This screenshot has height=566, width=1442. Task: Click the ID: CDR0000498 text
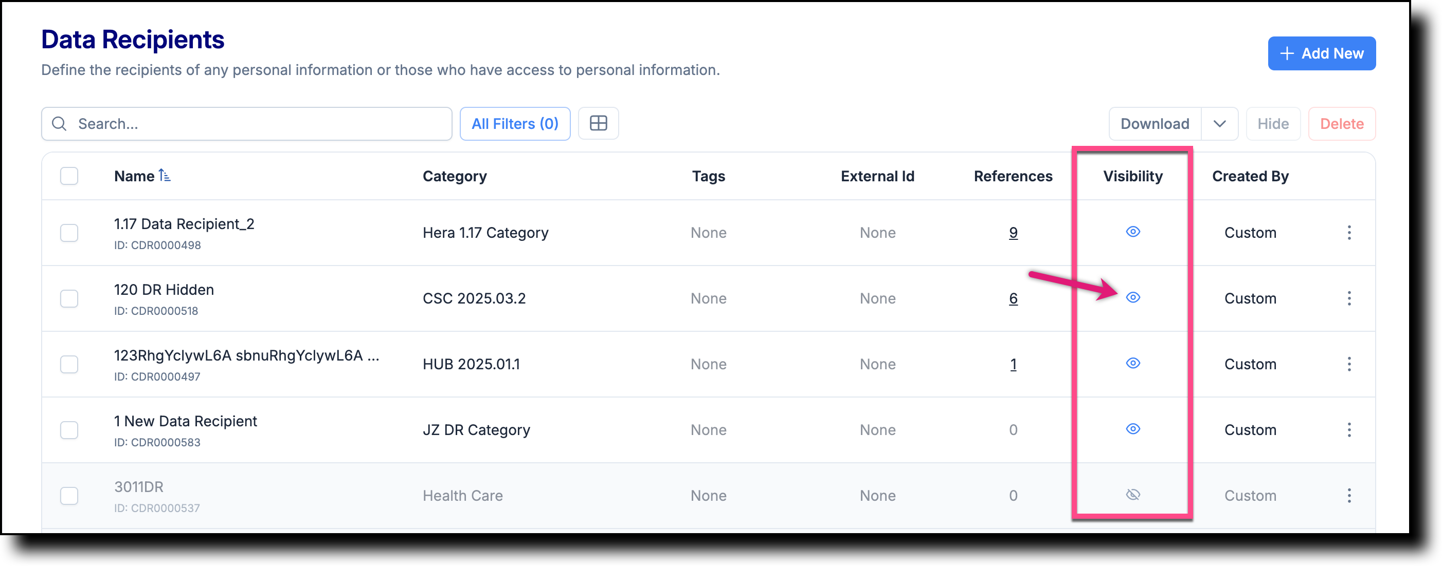click(157, 245)
